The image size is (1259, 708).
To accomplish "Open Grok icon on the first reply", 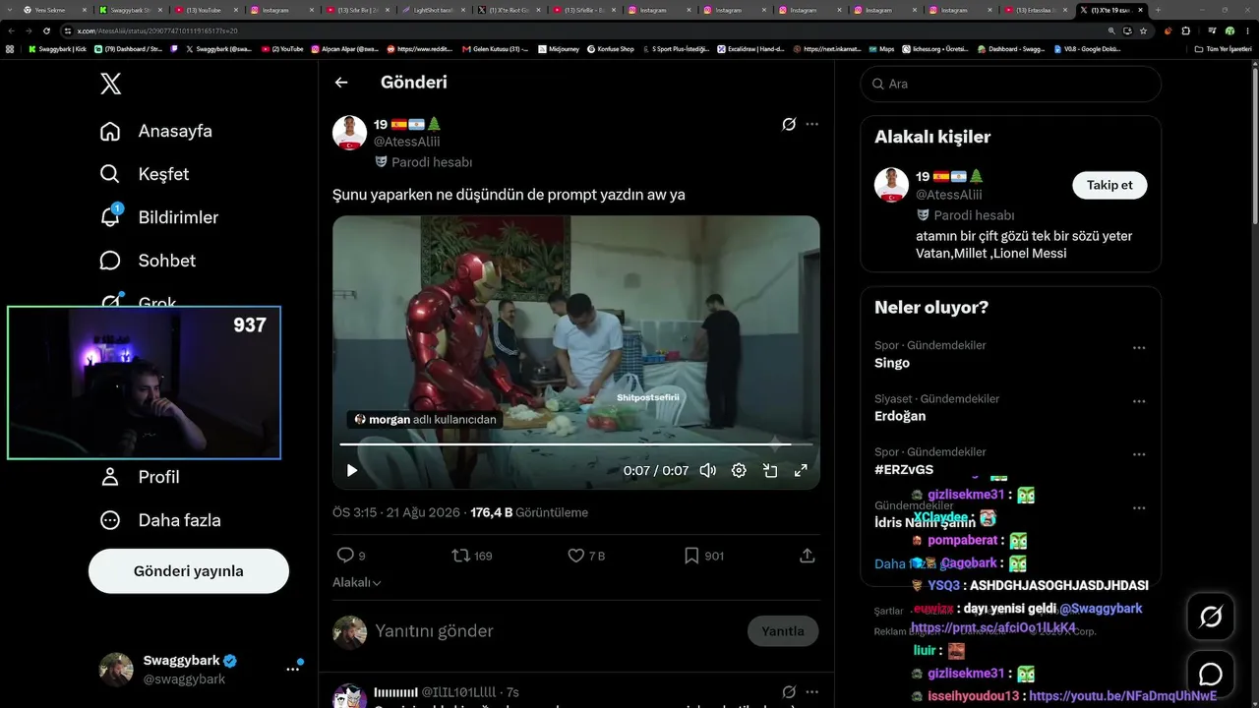I will click(789, 692).
